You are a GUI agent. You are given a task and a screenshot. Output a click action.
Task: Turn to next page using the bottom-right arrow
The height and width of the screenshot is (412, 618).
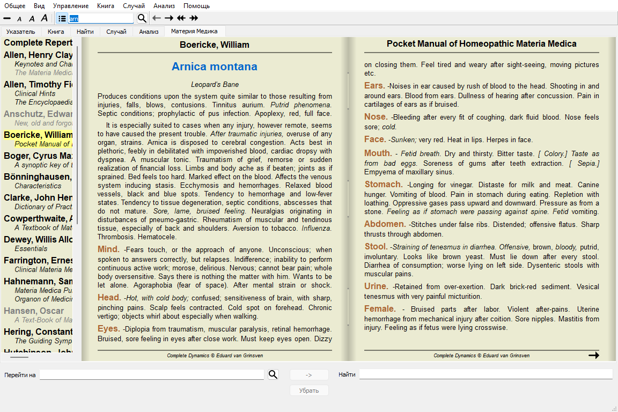click(x=593, y=355)
